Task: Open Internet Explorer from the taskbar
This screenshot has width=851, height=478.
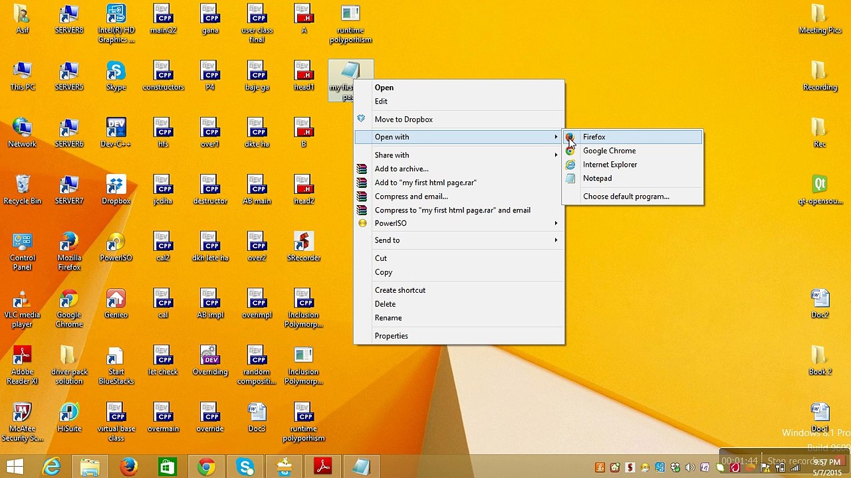Action: pyautogui.click(x=51, y=467)
